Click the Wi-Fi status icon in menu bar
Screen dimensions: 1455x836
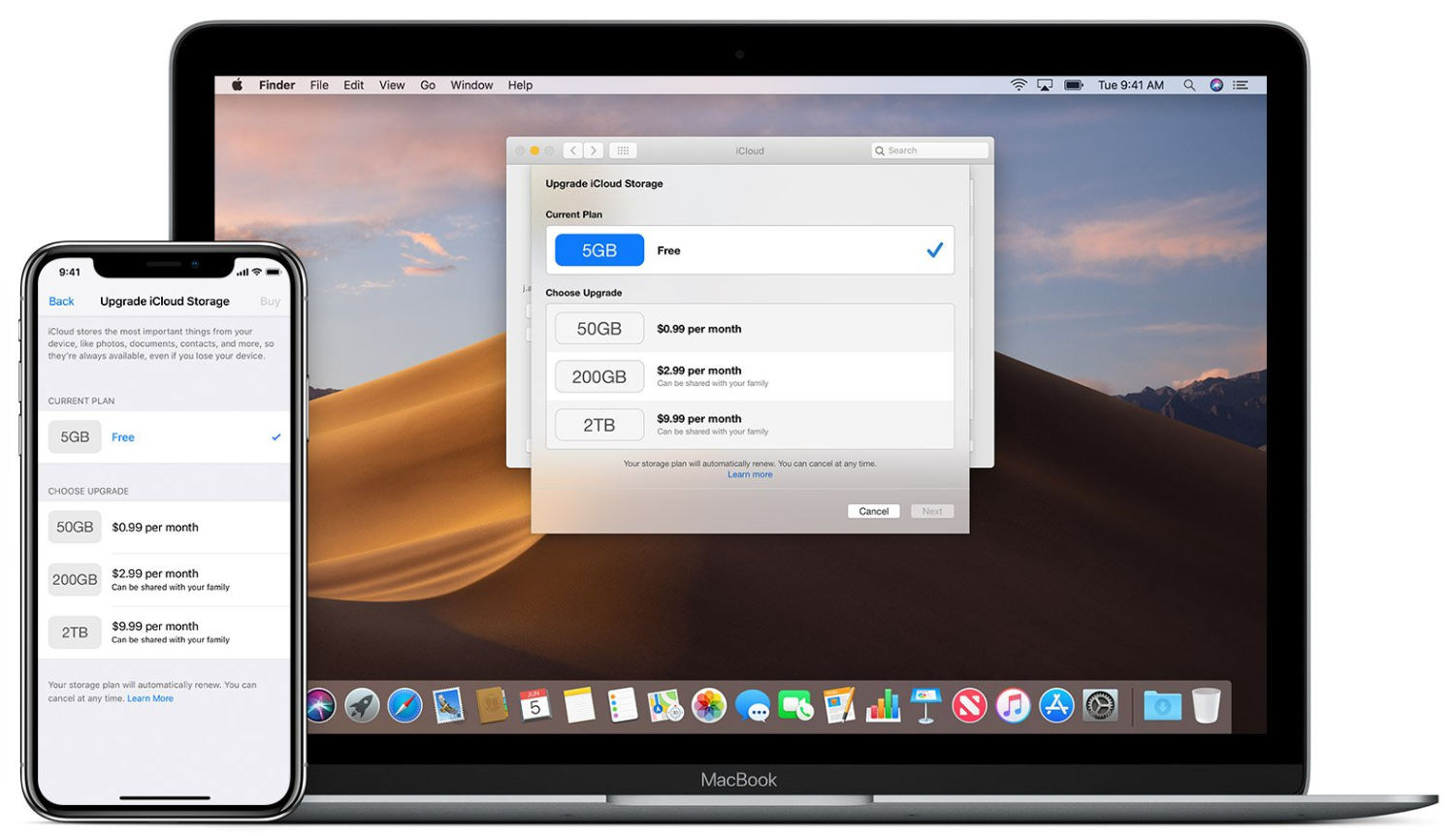tap(1018, 85)
